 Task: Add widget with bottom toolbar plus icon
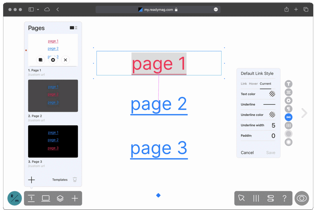coord(75,198)
